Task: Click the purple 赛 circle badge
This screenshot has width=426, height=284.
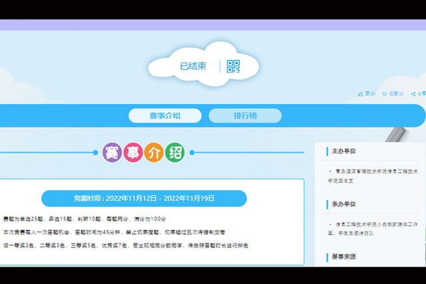Action: point(112,153)
